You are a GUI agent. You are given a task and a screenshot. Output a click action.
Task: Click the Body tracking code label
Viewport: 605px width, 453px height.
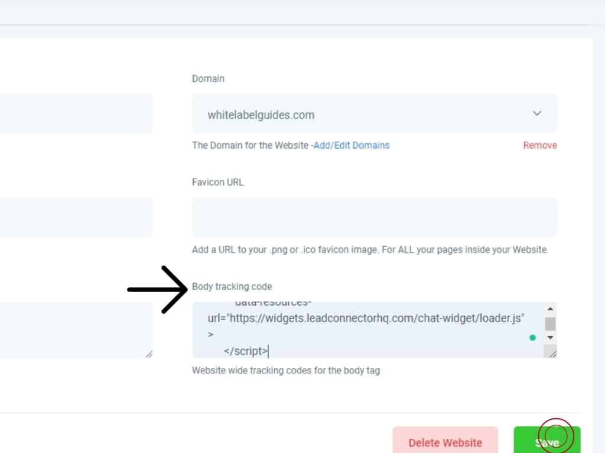point(232,287)
